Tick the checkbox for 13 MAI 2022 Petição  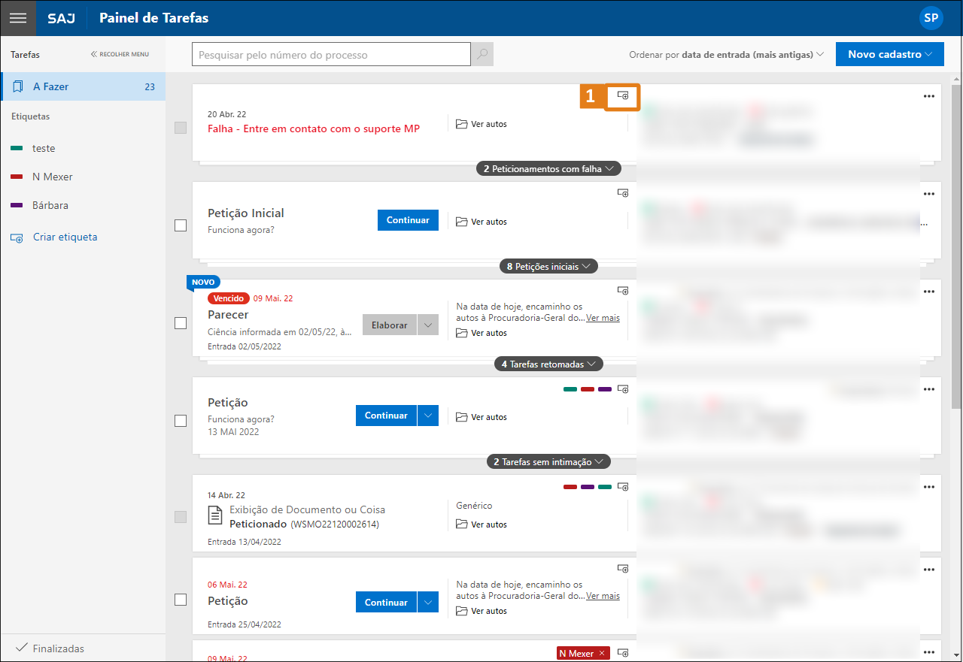coord(181,421)
